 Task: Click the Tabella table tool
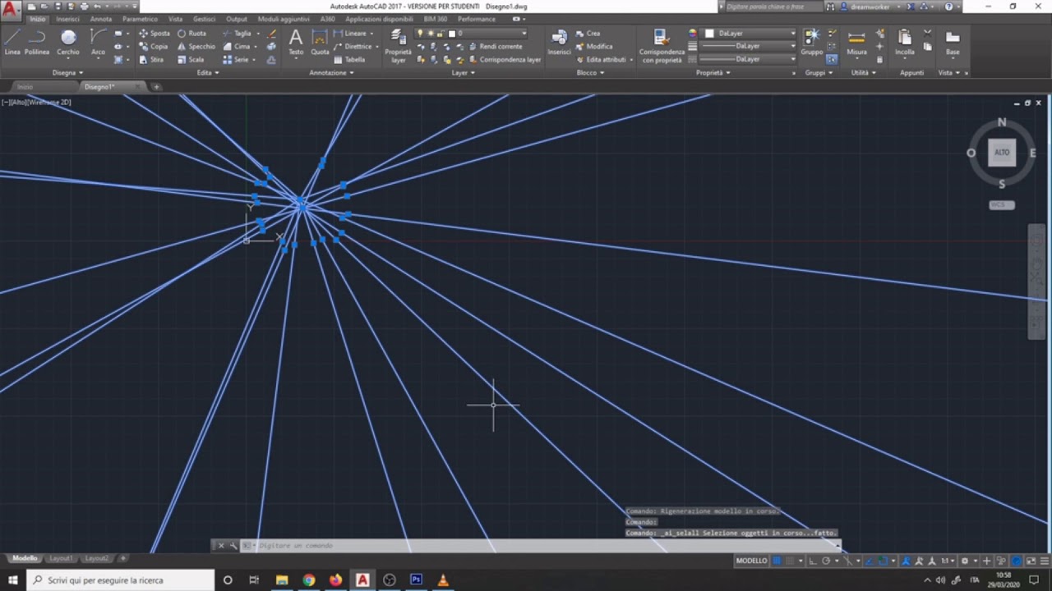click(349, 60)
